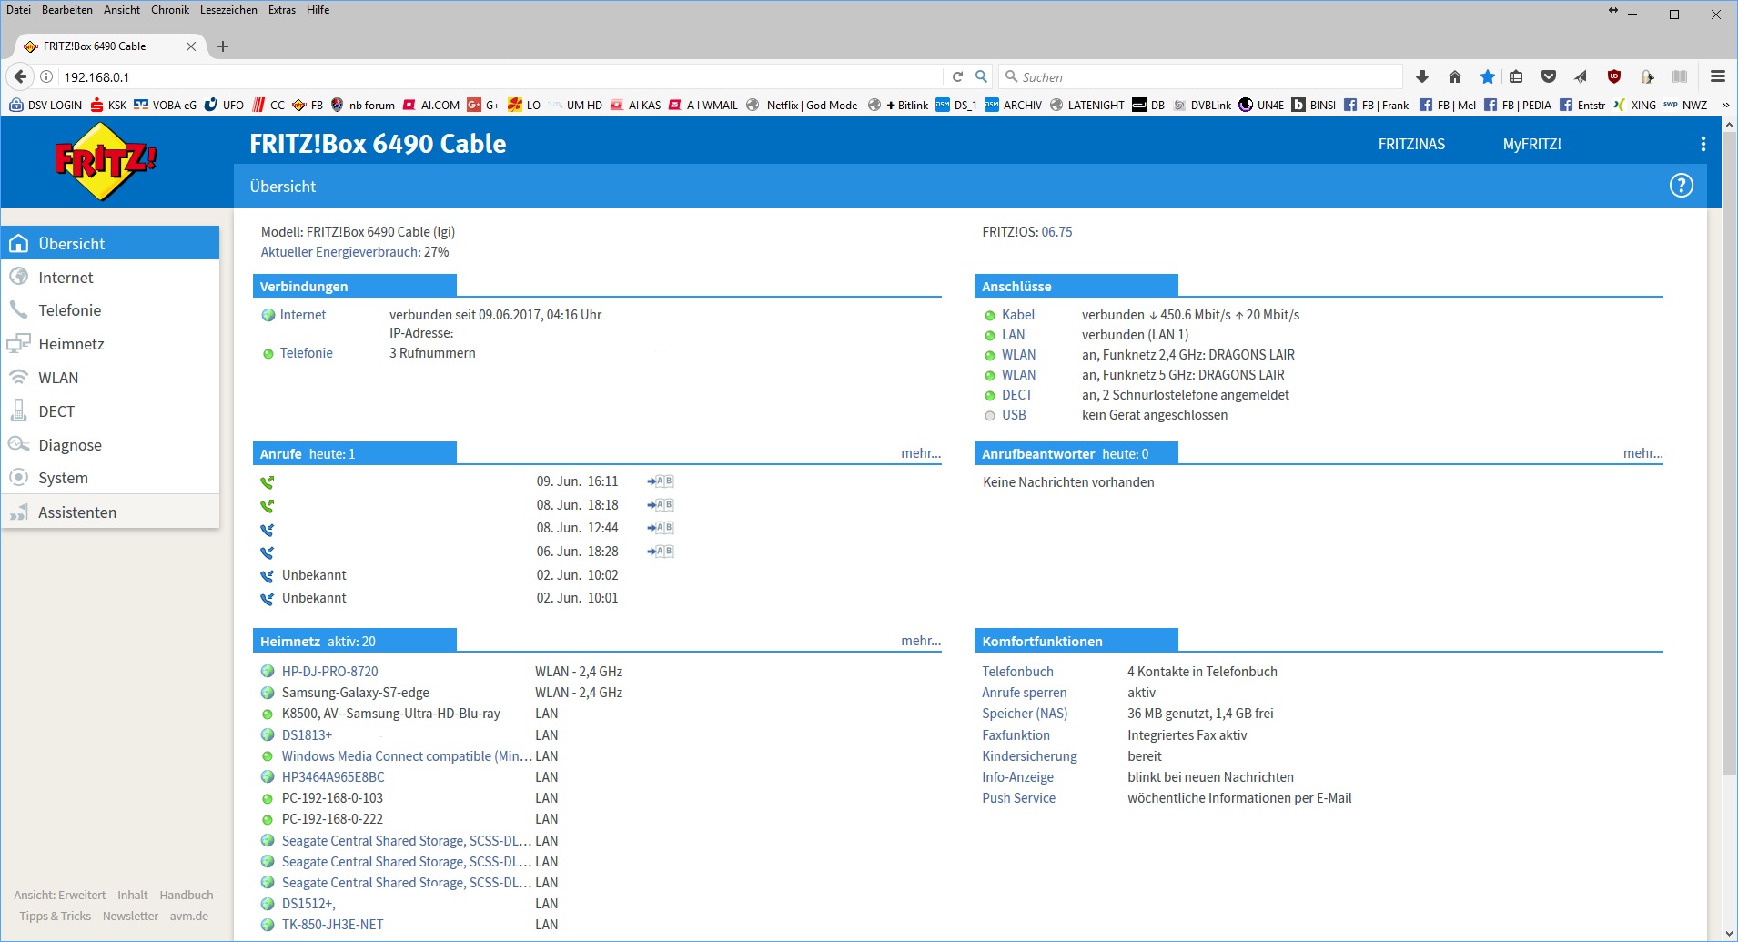Open WLAN settings in sidebar
This screenshot has width=1738, height=942.
58,378
